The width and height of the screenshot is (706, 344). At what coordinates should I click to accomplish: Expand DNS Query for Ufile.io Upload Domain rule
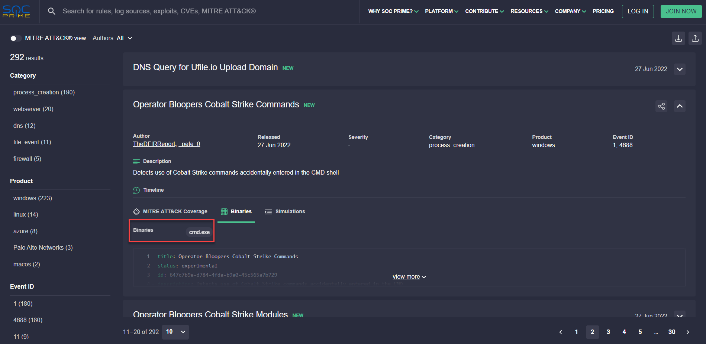coord(680,69)
